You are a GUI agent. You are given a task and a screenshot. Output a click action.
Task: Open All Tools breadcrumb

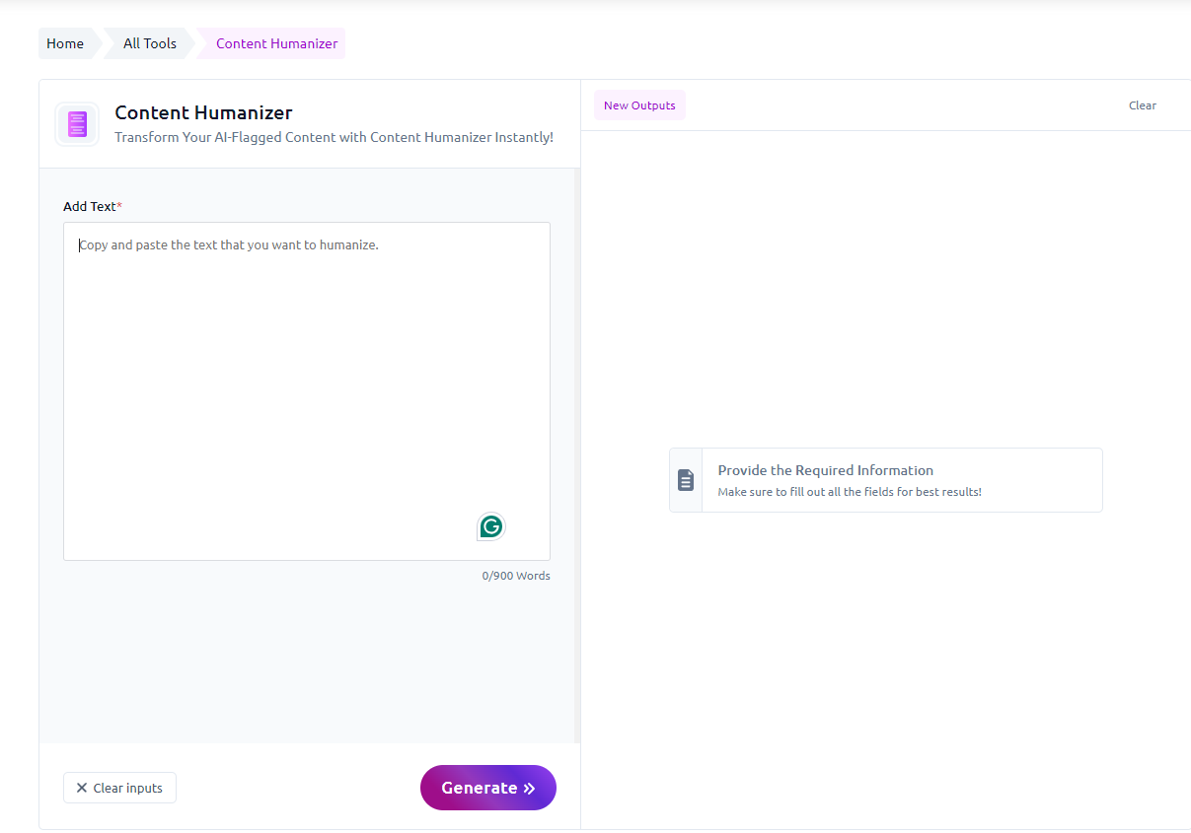150,43
